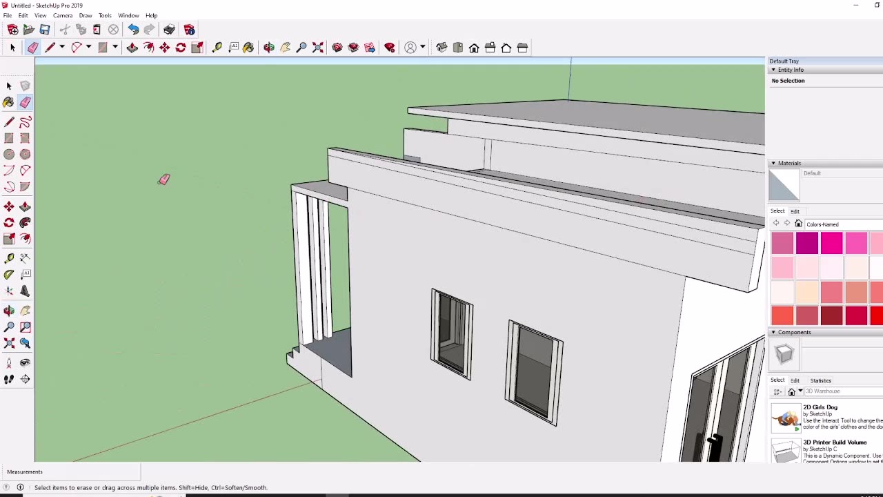Switch to Iso view icon
This screenshot has height=497, width=883.
click(x=441, y=48)
